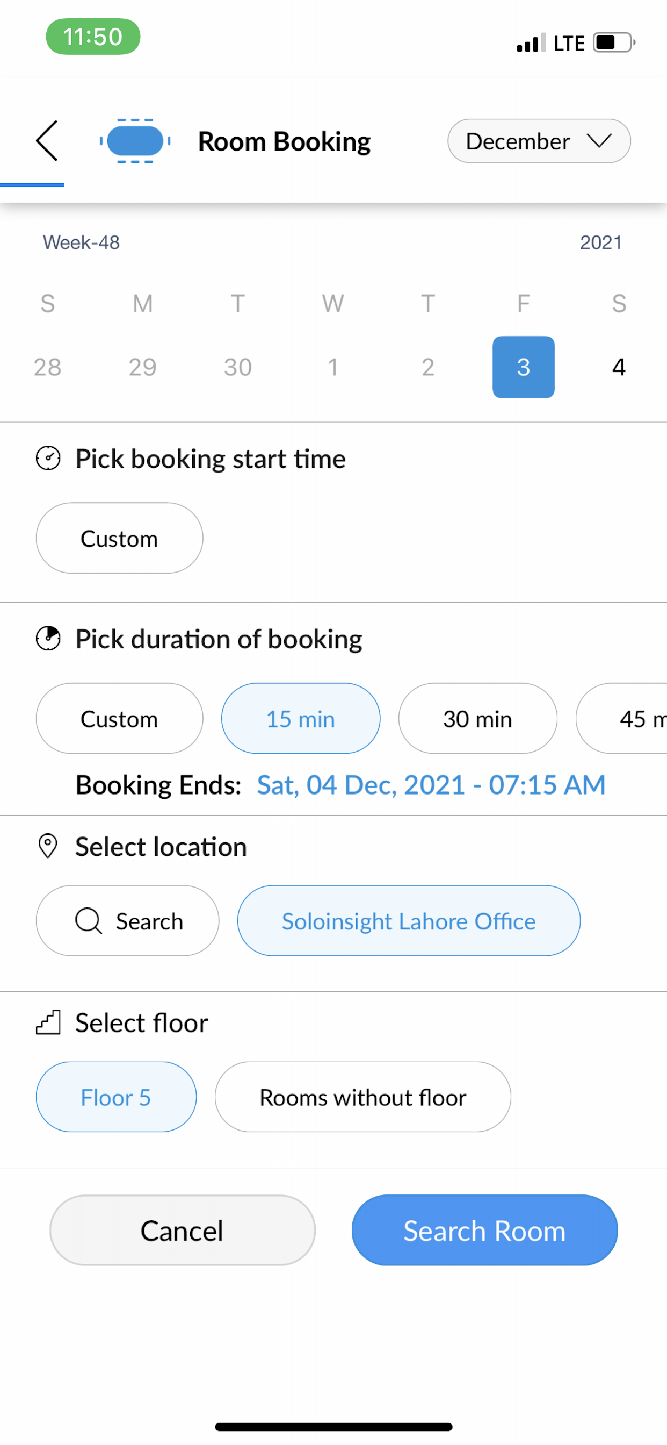Tap the stairs icon beside Select floor
Image resolution: width=667 pixels, height=1445 pixels.
click(x=48, y=1022)
